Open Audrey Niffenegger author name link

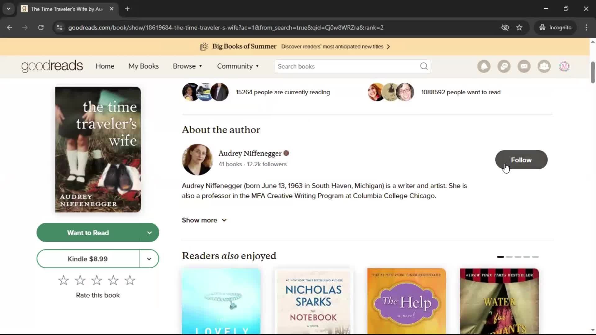[x=250, y=153]
